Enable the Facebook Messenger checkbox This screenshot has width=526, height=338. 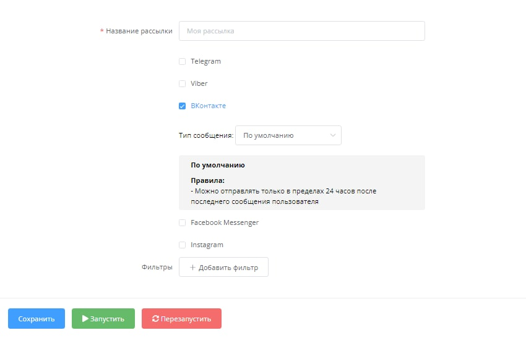click(182, 222)
